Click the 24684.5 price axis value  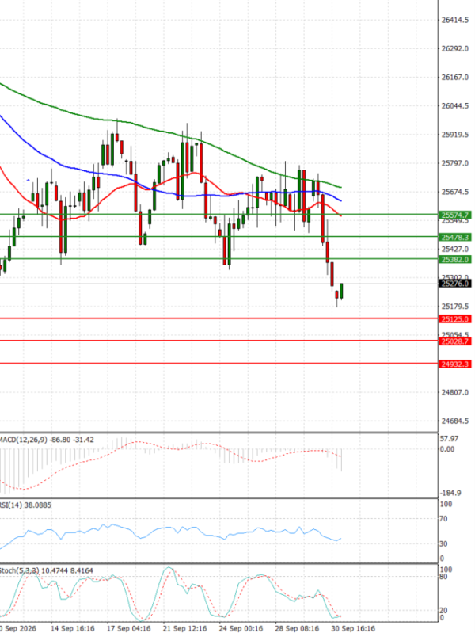tap(455, 421)
